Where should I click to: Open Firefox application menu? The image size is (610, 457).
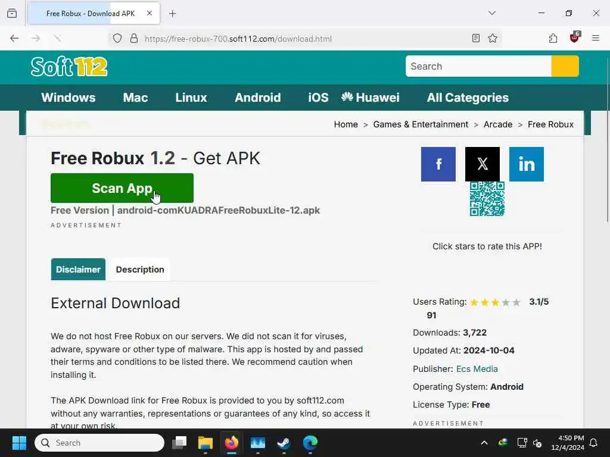(x=596, y=38)
